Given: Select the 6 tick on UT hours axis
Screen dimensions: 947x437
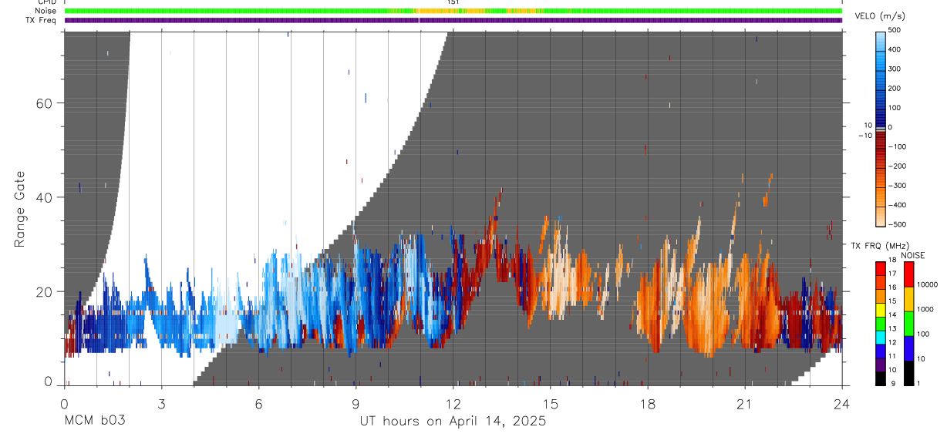Looking at the screenshot, I should point(258,405).
